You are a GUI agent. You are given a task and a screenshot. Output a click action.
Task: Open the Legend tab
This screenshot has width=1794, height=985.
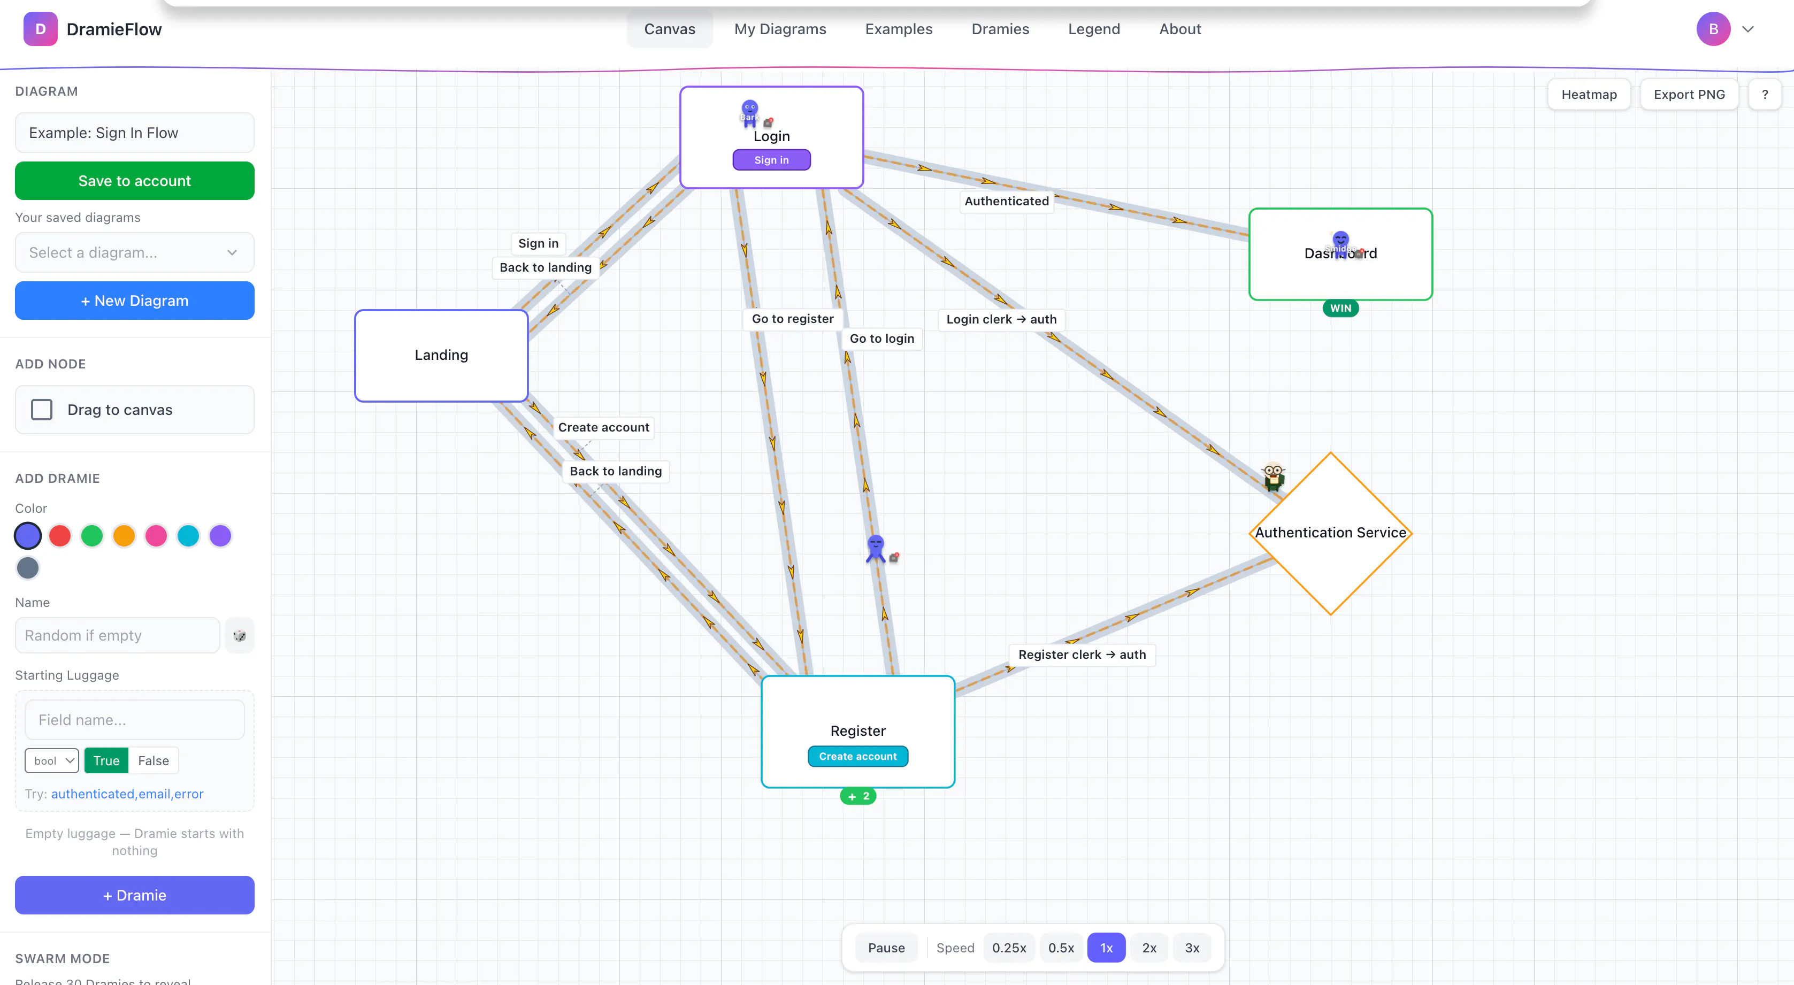click(x=1093, y=29)
